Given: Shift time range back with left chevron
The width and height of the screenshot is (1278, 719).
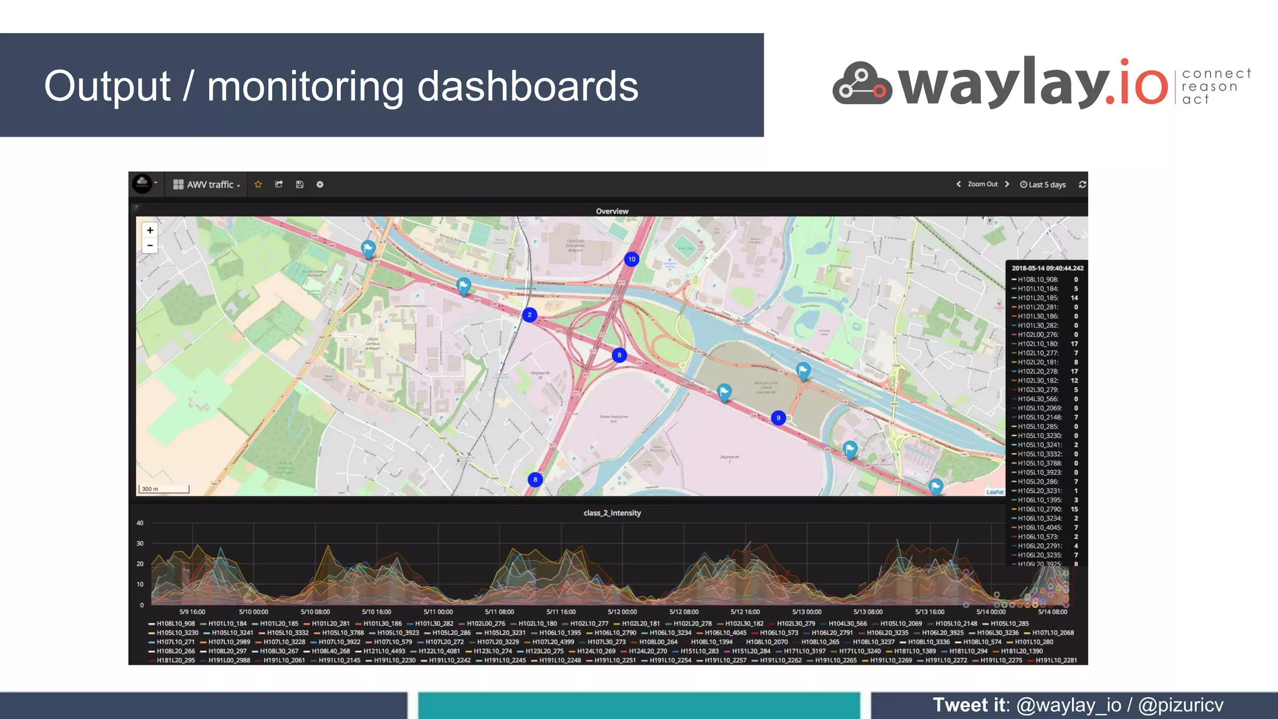Looking at the screenshot, I should coord(958,184).
